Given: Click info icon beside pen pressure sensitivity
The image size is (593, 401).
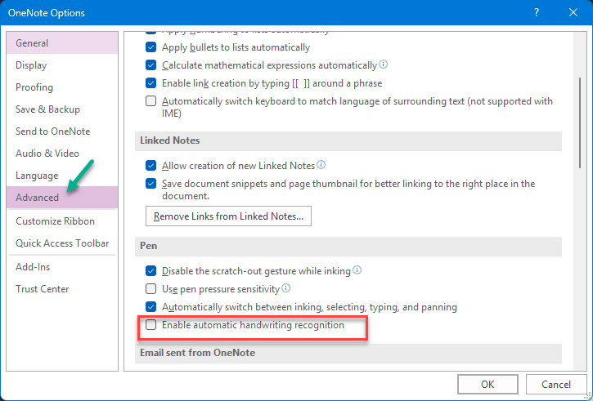Looking at the screenshot, I should click(286, 288).
